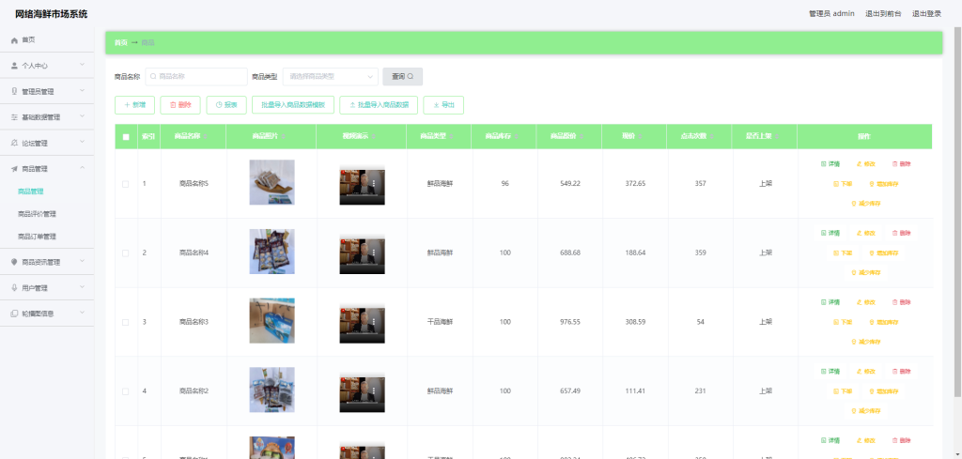Sort the 现价 column using its sort arrows

tap(639, 137)
